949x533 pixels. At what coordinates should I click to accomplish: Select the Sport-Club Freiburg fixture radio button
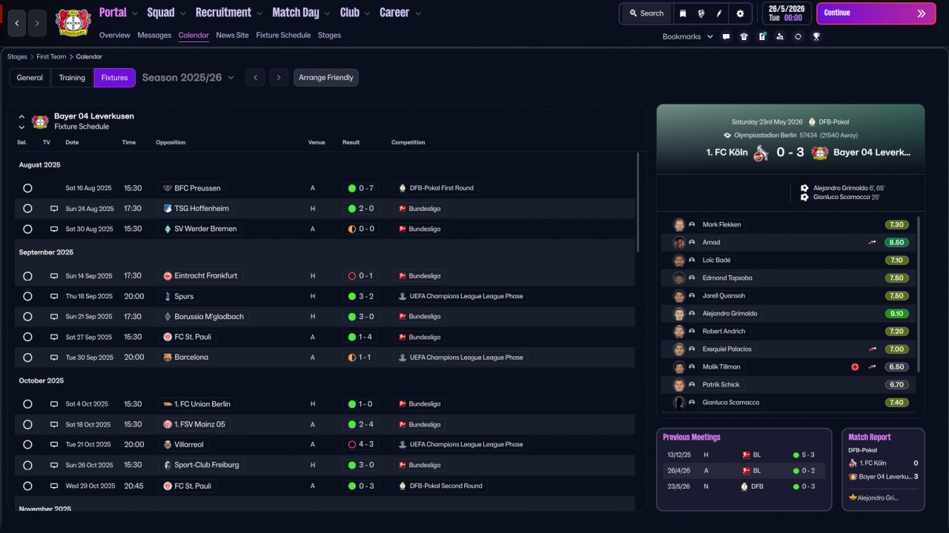(x=27, y=465)
